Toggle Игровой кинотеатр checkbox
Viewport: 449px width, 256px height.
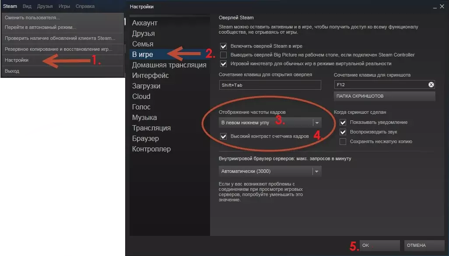pos(223,63)
